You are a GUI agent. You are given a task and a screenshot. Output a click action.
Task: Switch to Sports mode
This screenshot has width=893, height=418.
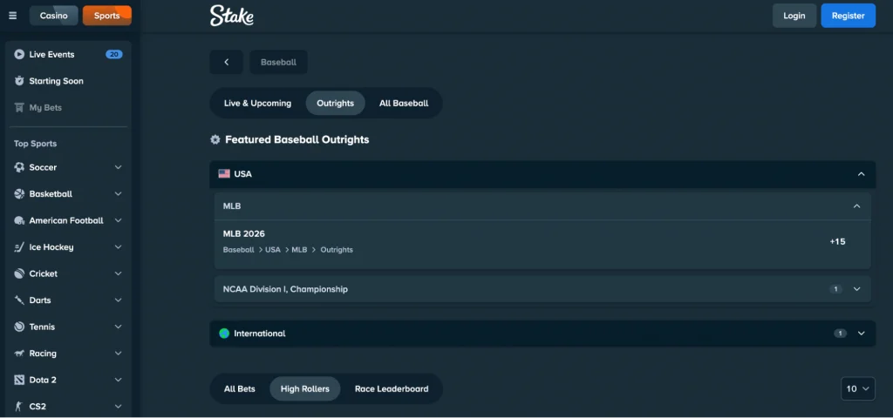click(106, 16)
